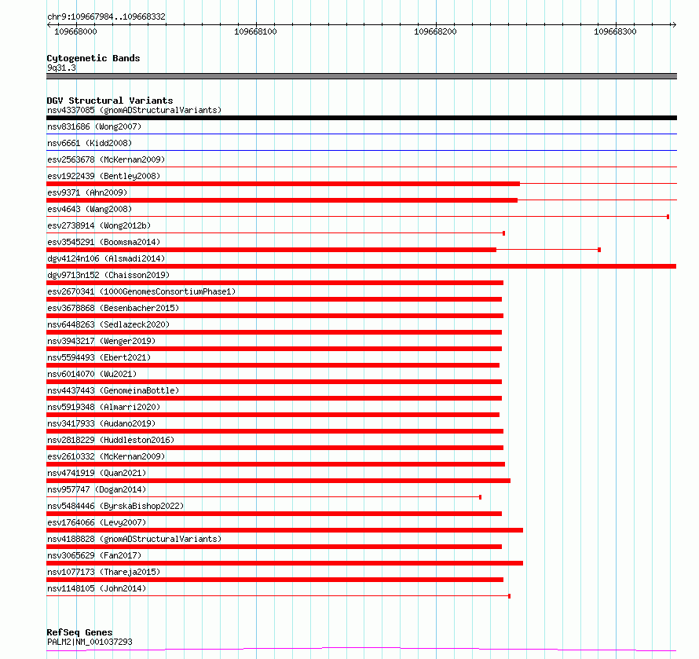The width and height of the screenshot is (699, 659).
Task: Open variant nsv4741919 (Quan2021)
Action: pyautogui.click(x=97, y=473)
